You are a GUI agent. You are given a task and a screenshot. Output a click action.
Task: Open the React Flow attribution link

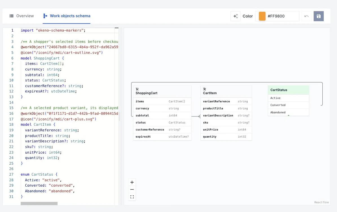pyautogui.click(x=321, y=202)
